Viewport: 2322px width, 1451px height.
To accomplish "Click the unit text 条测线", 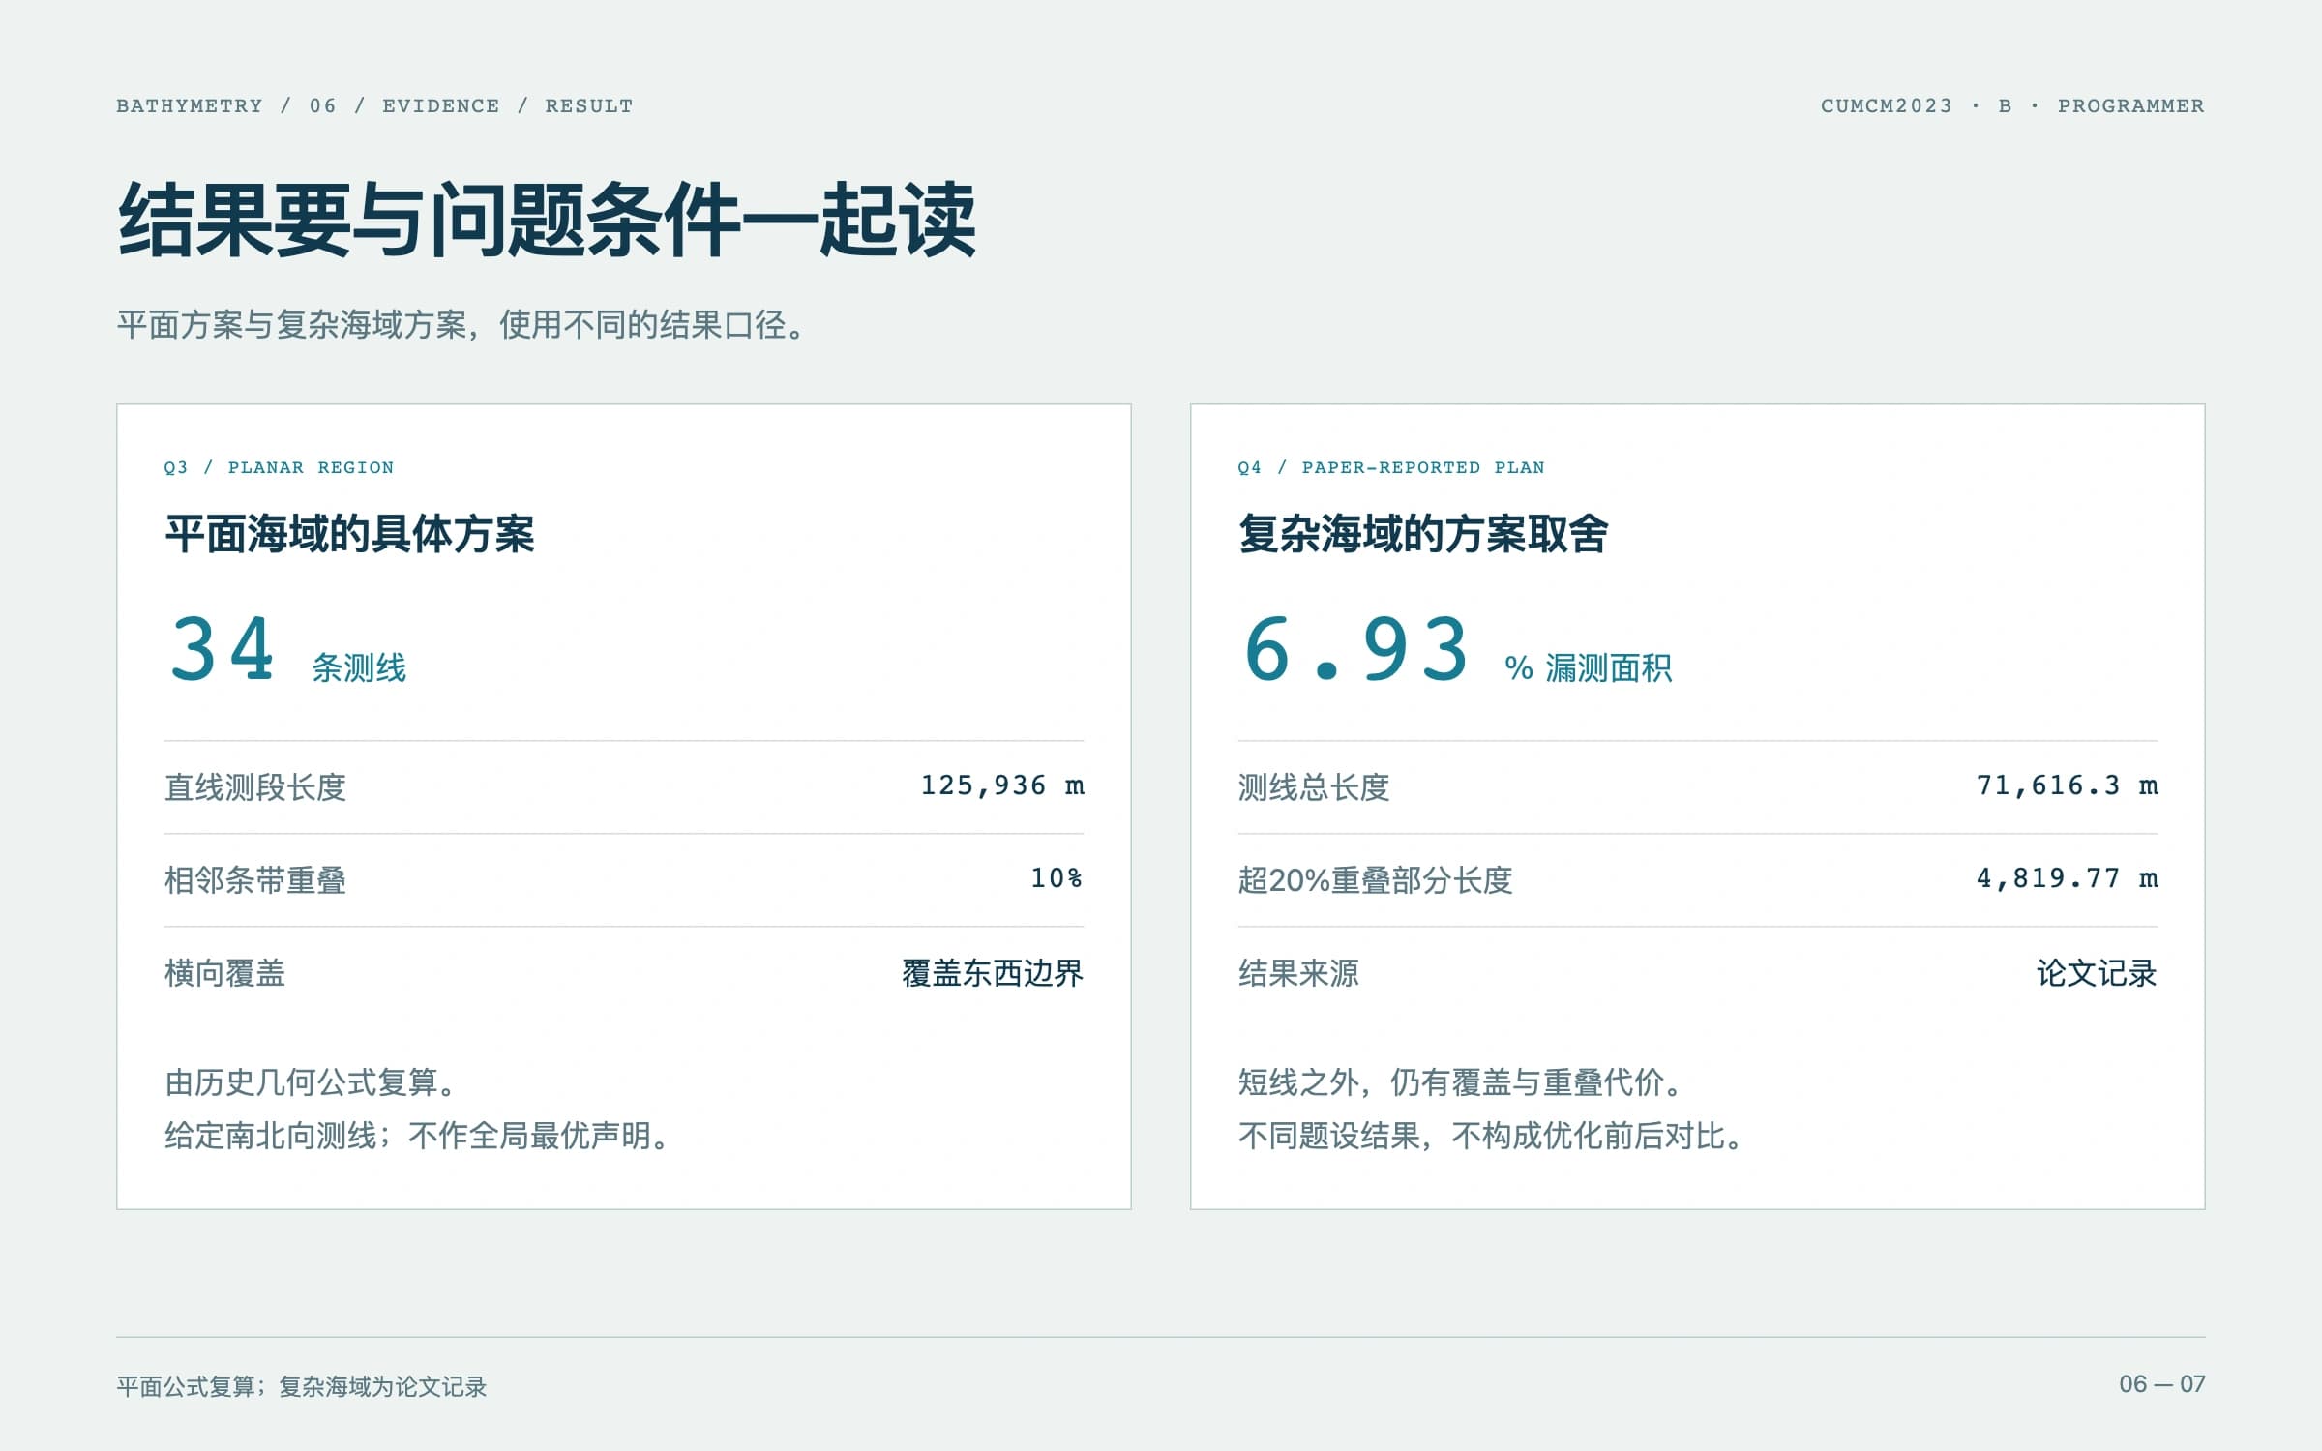I will pyautogui.click(x=359, y=667).
